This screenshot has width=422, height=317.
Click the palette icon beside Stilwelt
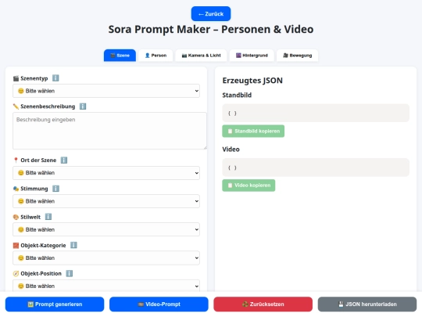coord(16,217)
